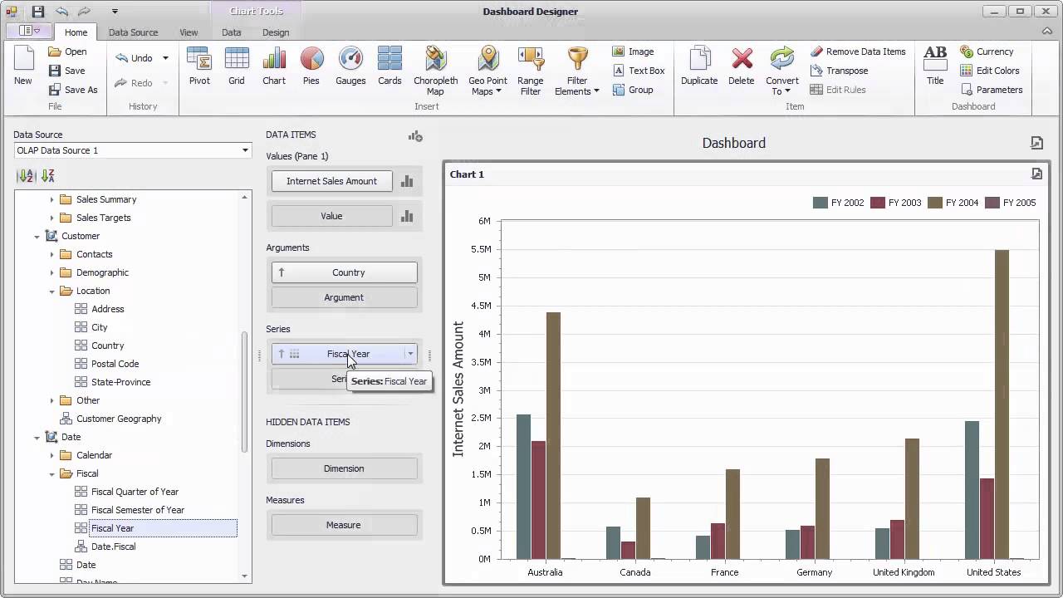1063x598 pixels.
Task: Create a new dashboard with New
Action: [x=23, y=66]
